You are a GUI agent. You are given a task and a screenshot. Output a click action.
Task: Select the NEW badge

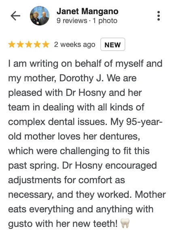[112, 44]
